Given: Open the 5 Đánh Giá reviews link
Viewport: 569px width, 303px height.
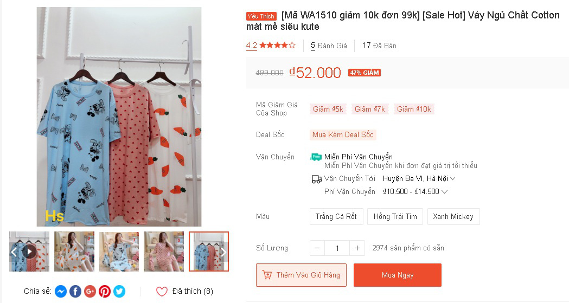Looking at the screenshot, I should (x=329, y=46).
